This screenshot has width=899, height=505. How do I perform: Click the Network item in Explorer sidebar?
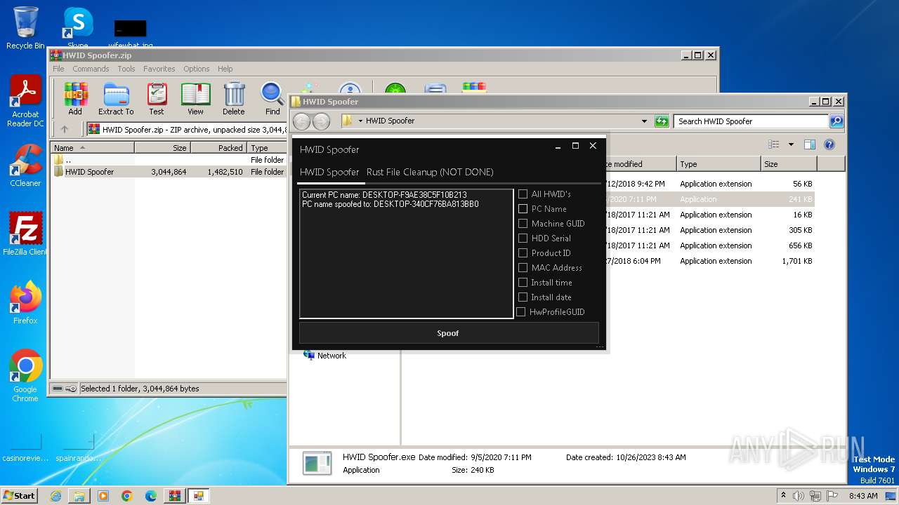coord(324,356)
